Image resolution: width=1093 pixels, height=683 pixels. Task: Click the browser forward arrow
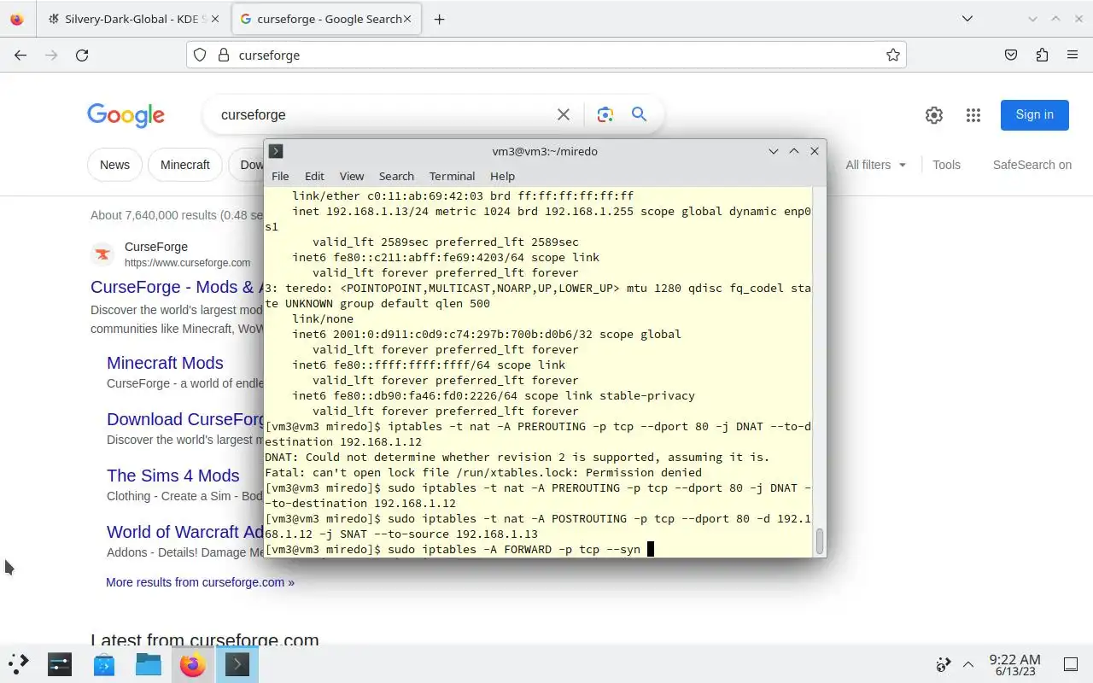click(51, 55)
